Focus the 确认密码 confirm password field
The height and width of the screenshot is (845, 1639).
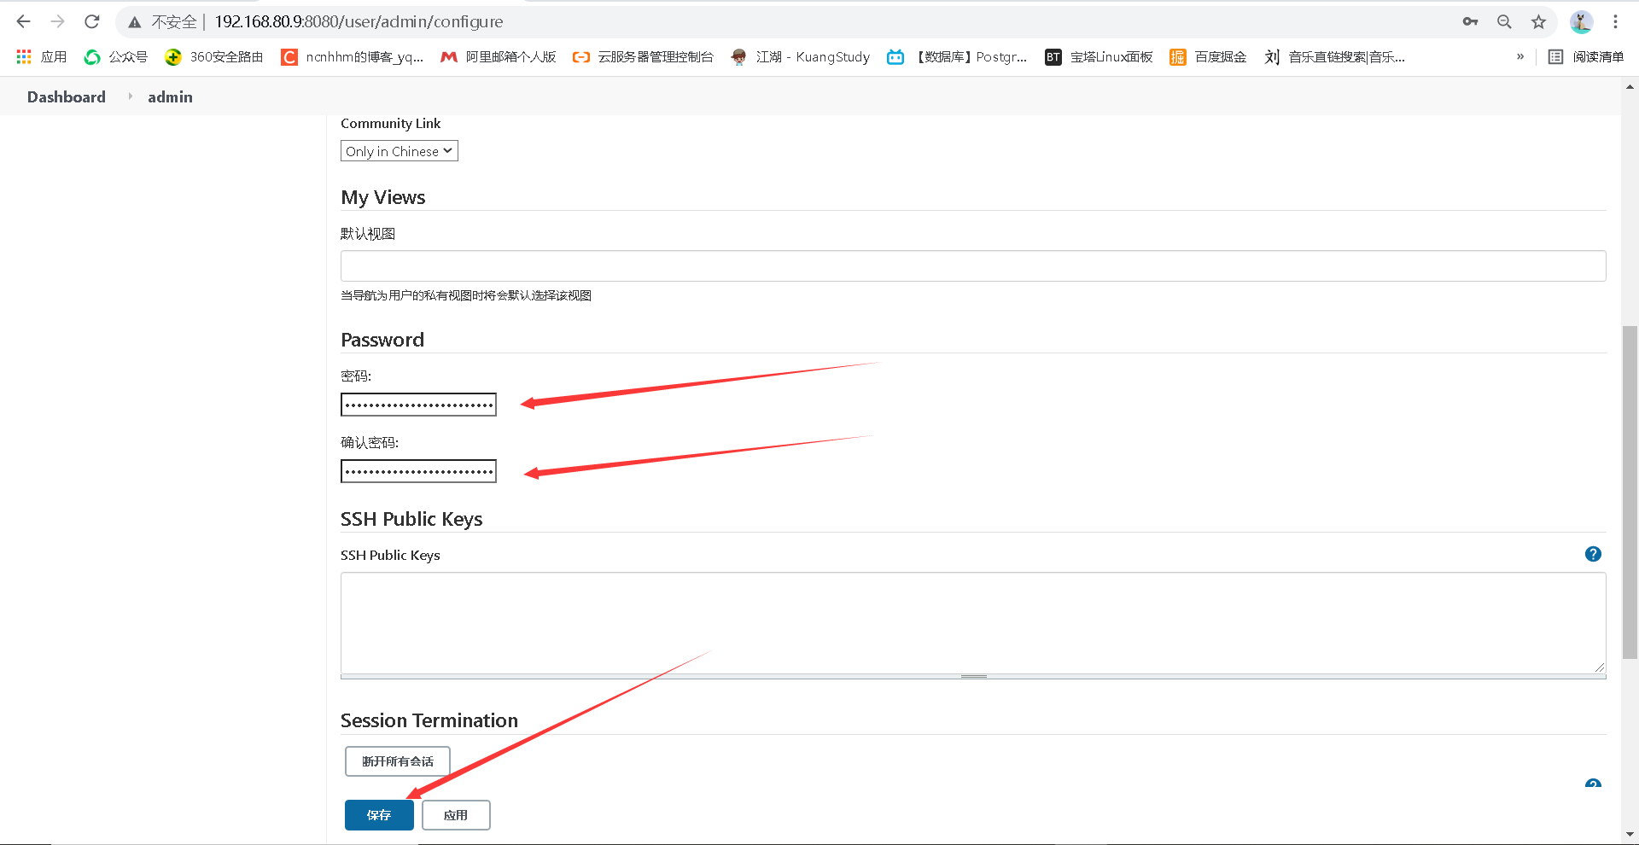coord(418,471)
